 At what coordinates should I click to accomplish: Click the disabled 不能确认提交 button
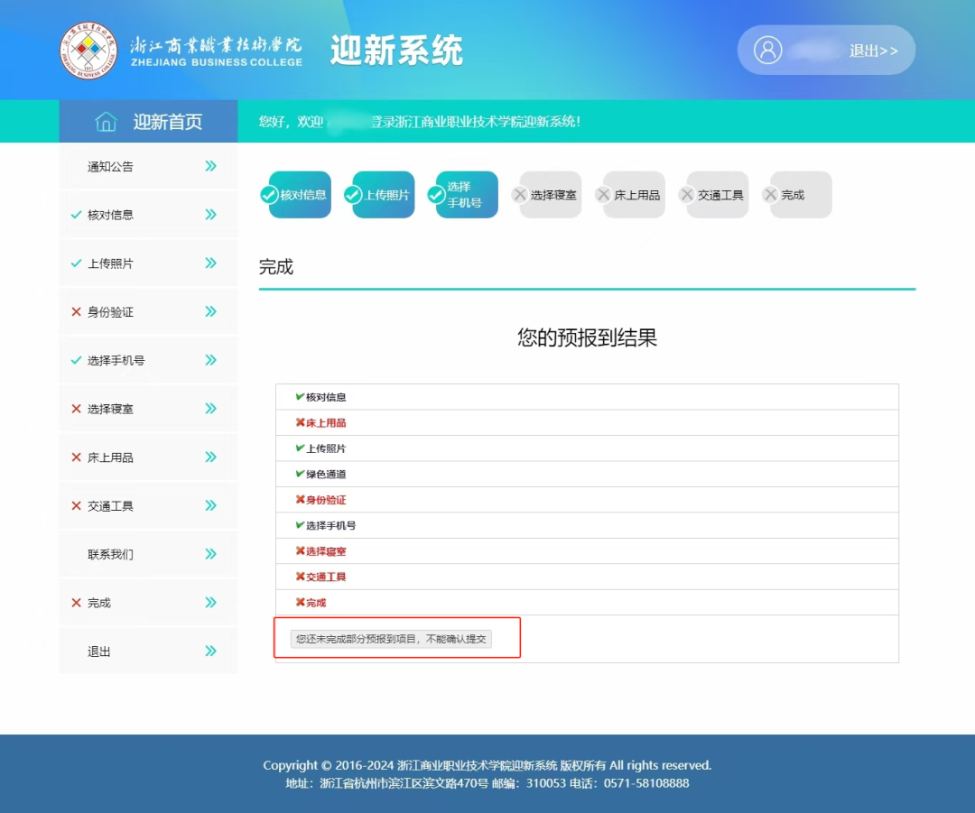coord(391,639)
